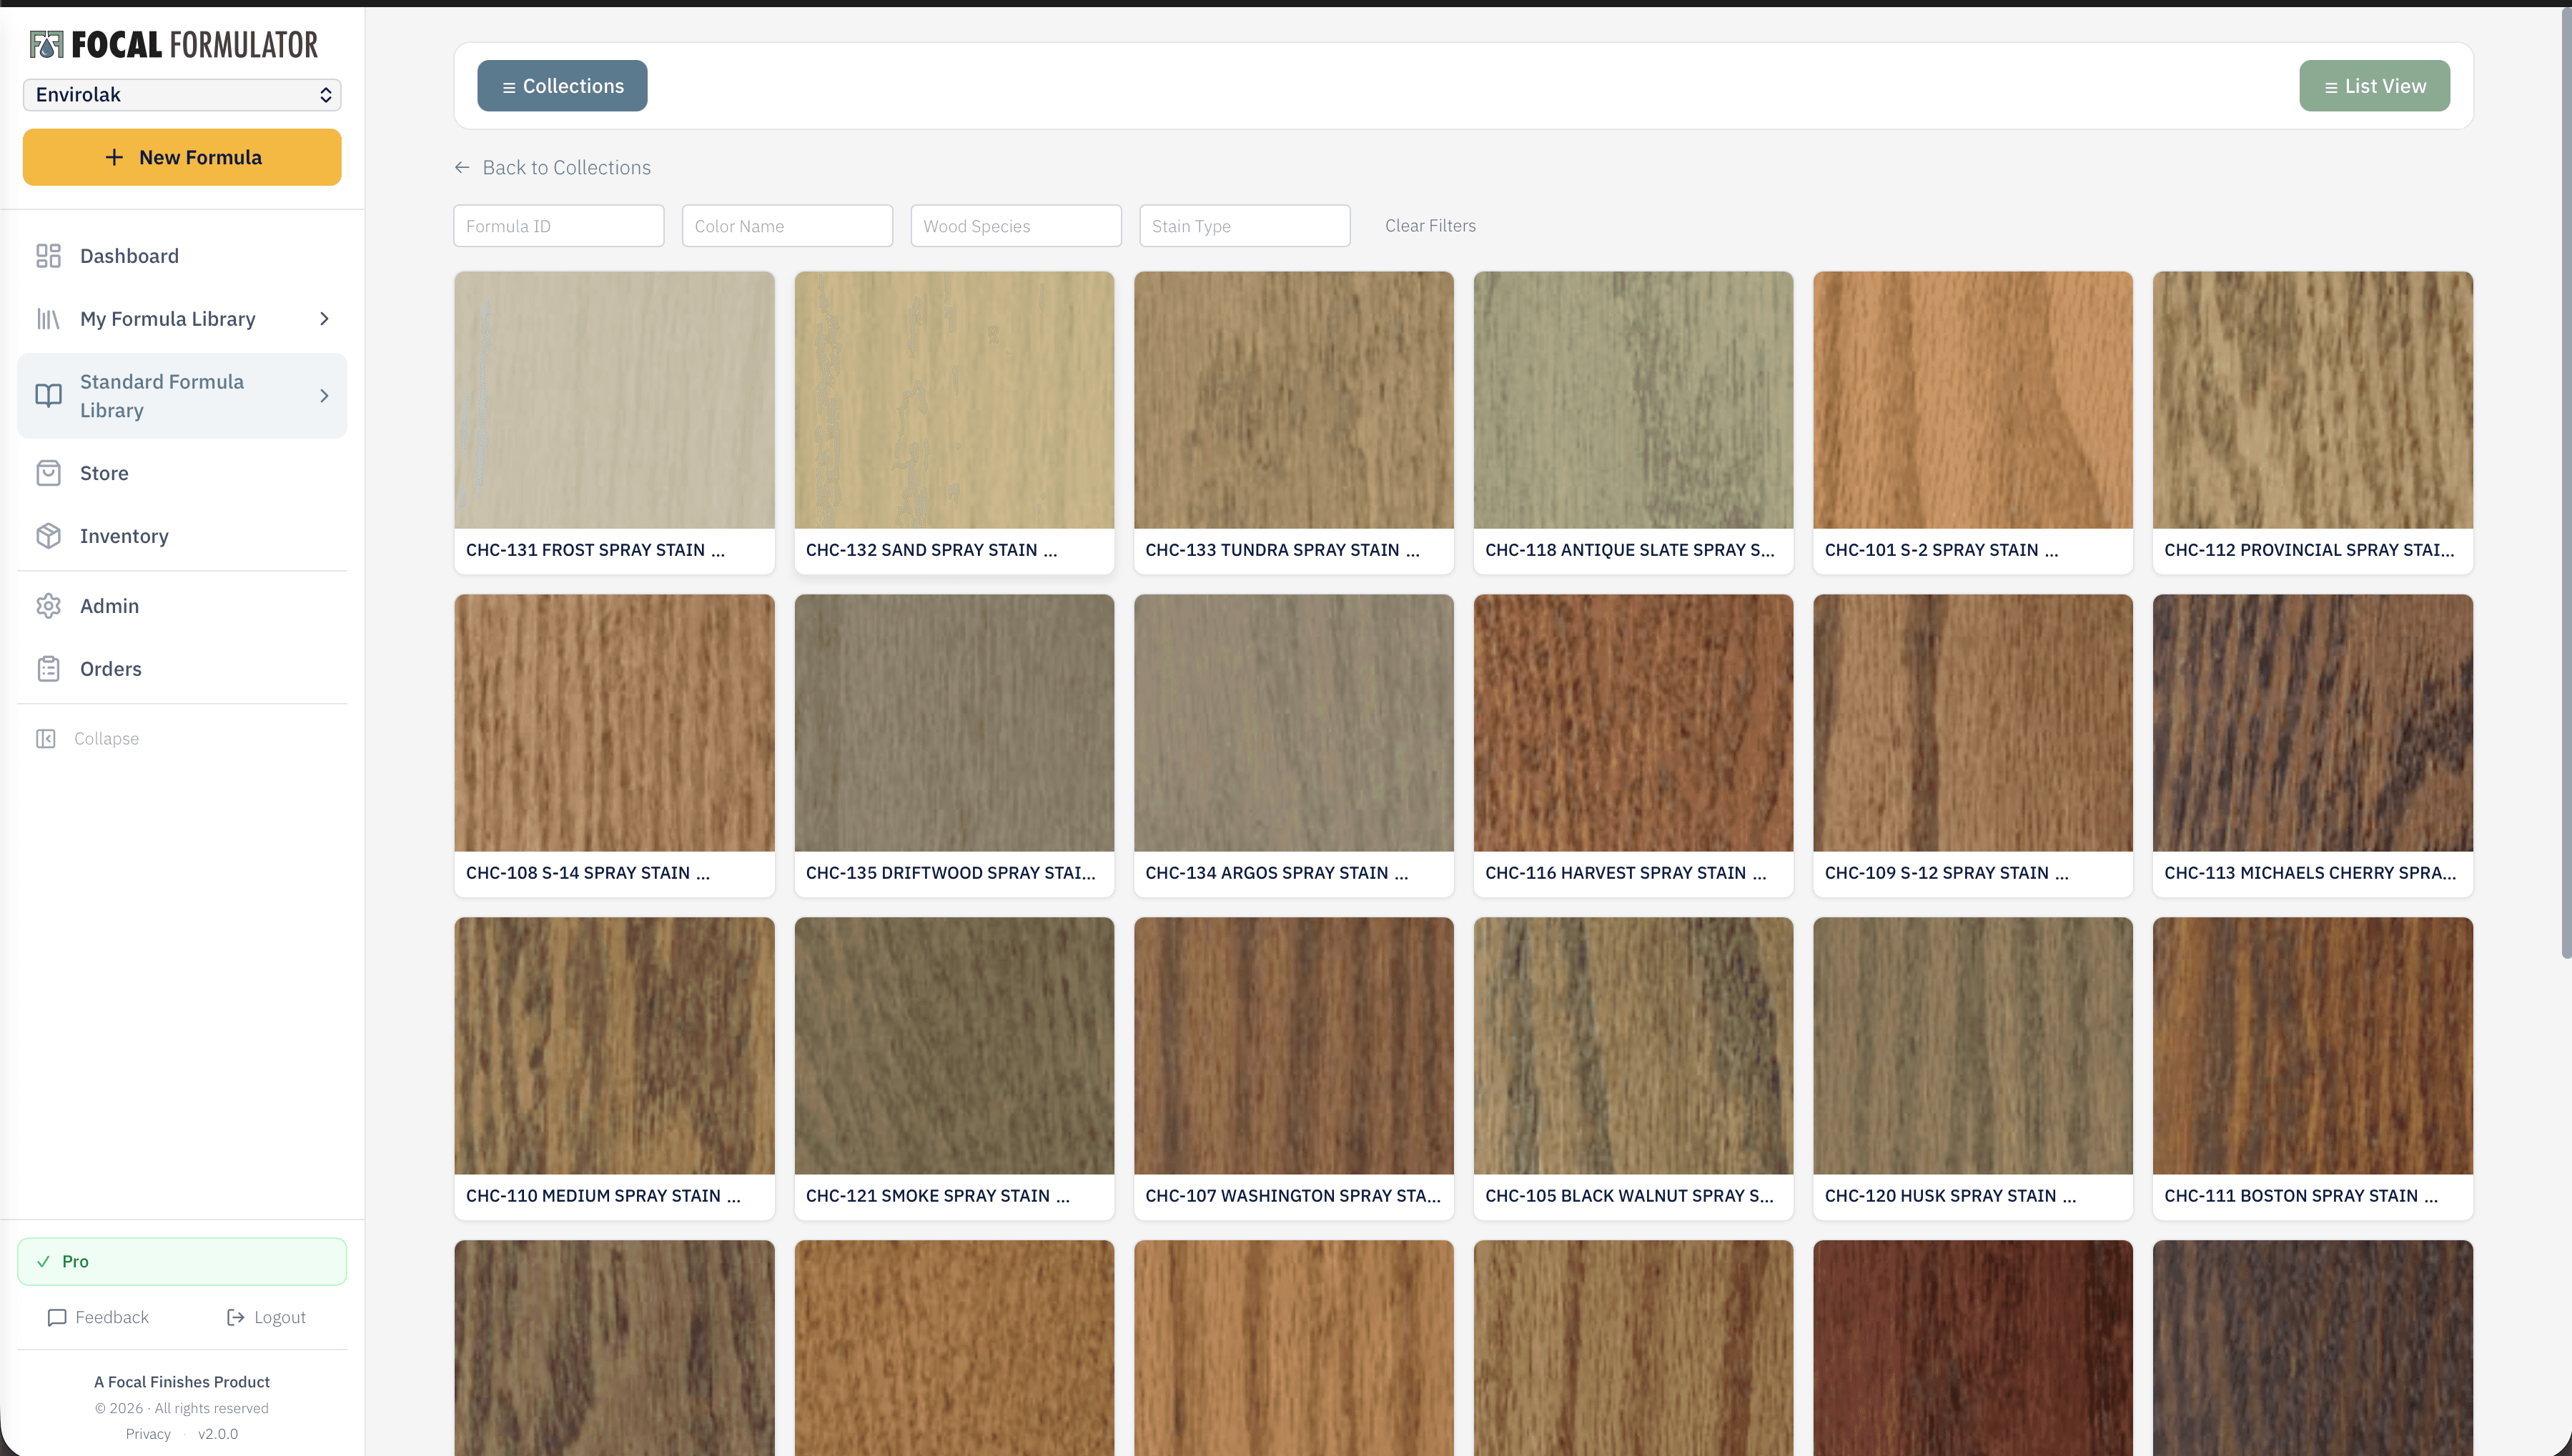Viewport: 2572px width, 1456px height.
Task: Click the Collapse sidebar label
Action: (x=106, y=738)
